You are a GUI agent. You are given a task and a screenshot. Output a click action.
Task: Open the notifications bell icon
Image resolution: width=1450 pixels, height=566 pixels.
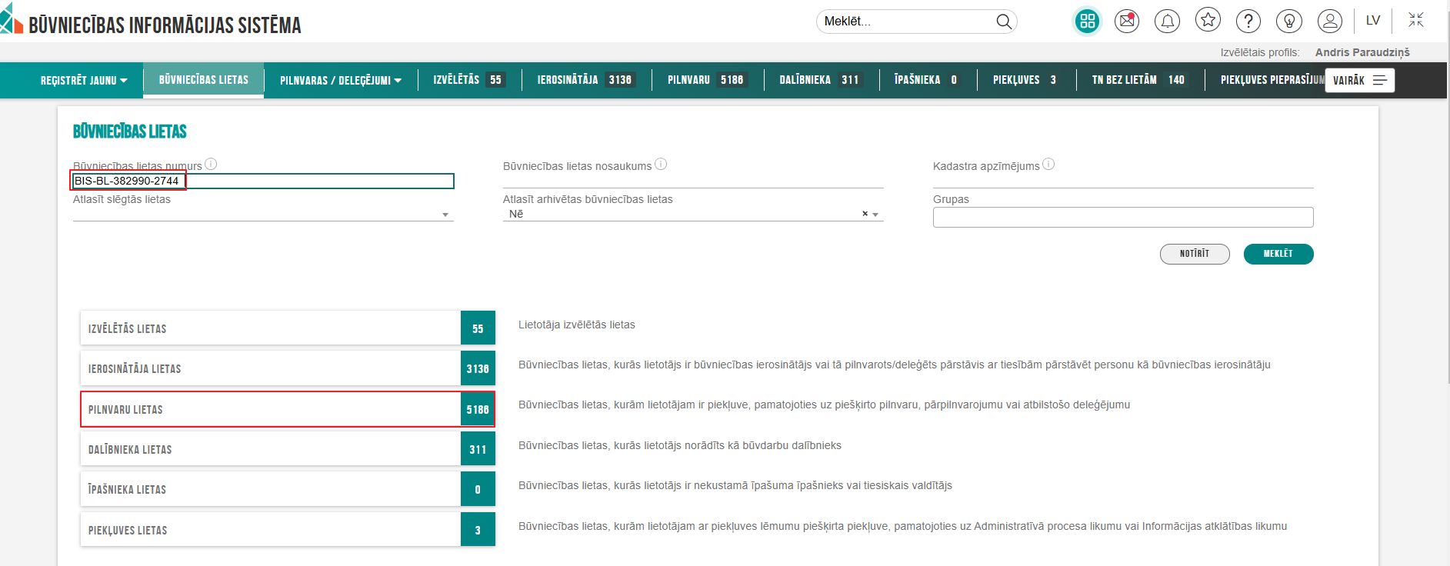click(1167, 21)
